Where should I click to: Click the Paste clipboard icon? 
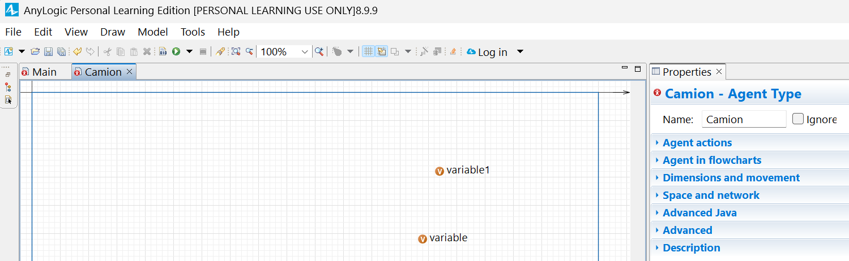[134, 51]
